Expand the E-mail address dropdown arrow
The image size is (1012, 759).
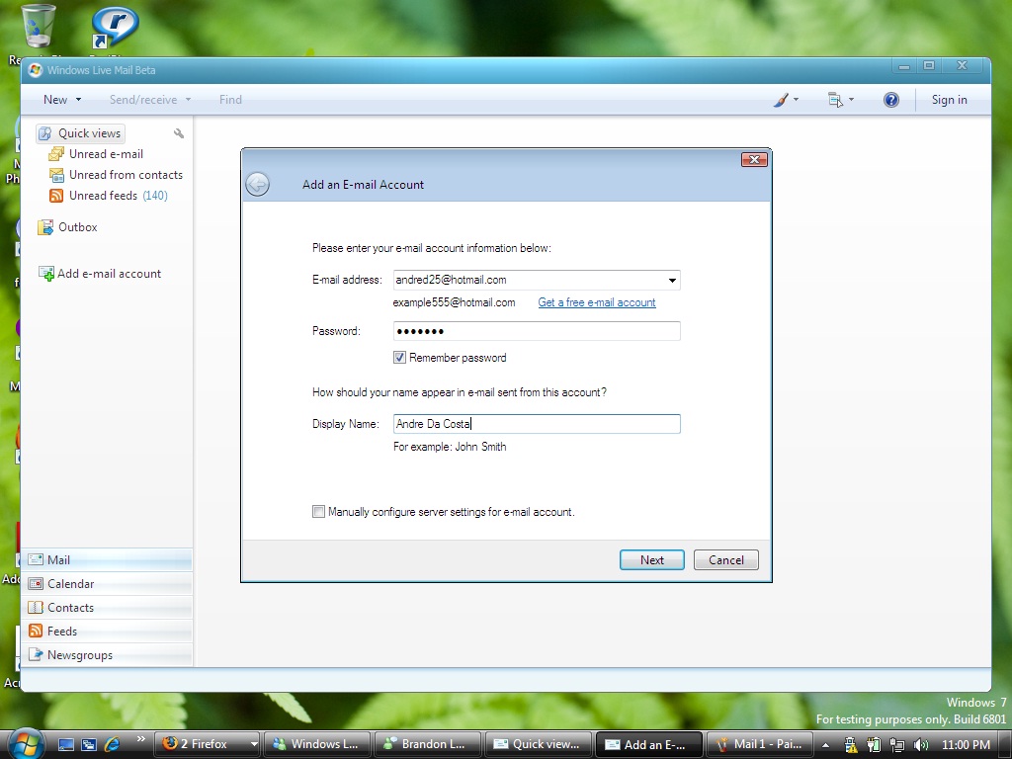coord(672,280)
